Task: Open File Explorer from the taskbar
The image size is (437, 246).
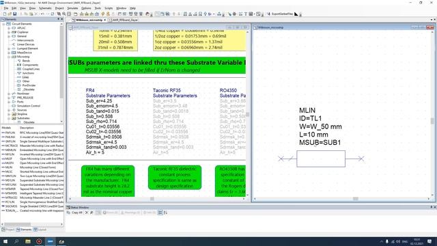Action: tap(28, 241)
